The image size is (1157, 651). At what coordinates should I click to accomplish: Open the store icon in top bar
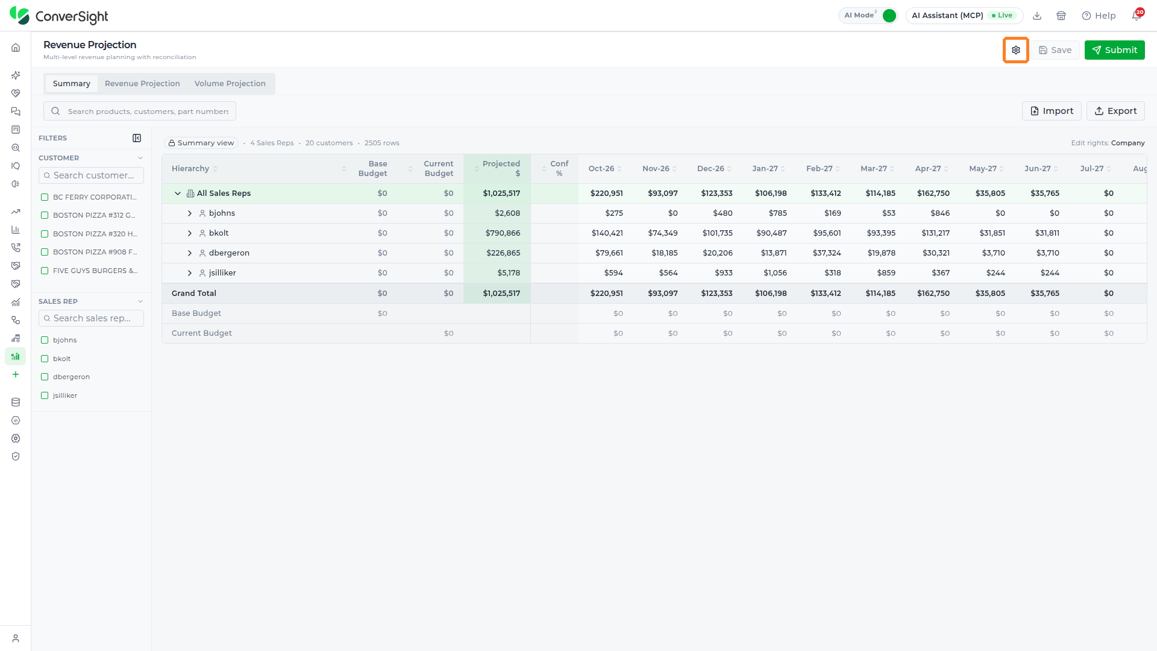1061,16
